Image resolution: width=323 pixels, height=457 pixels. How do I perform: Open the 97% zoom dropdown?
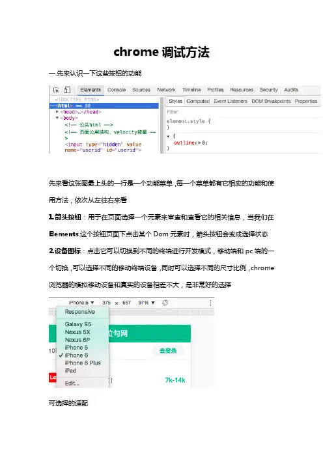[147, 303]
